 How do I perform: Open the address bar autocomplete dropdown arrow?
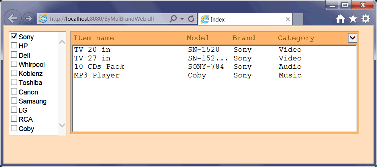(x=182, y=19)
